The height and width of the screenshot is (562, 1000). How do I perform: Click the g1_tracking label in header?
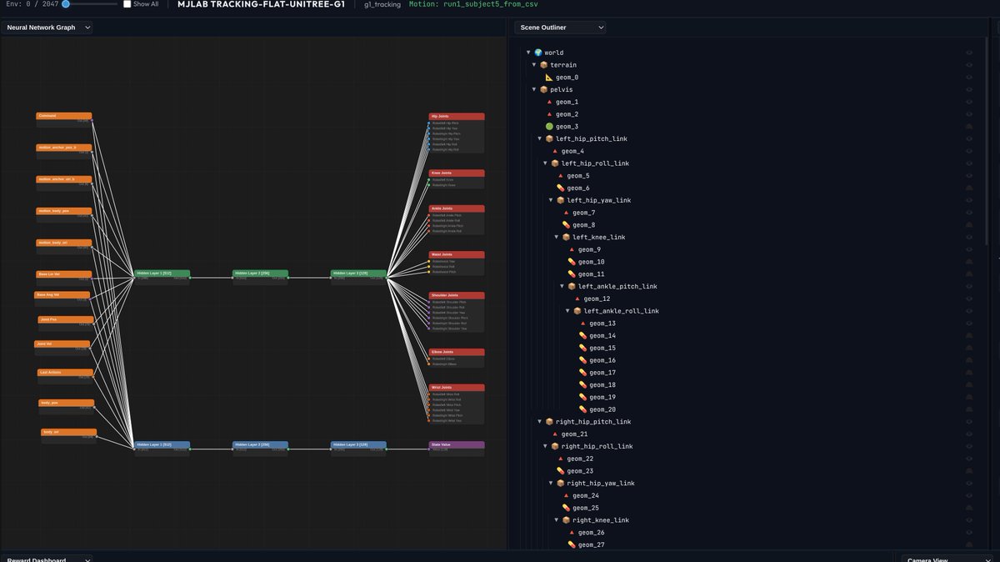pyautogui.click(x=382, y=4)
